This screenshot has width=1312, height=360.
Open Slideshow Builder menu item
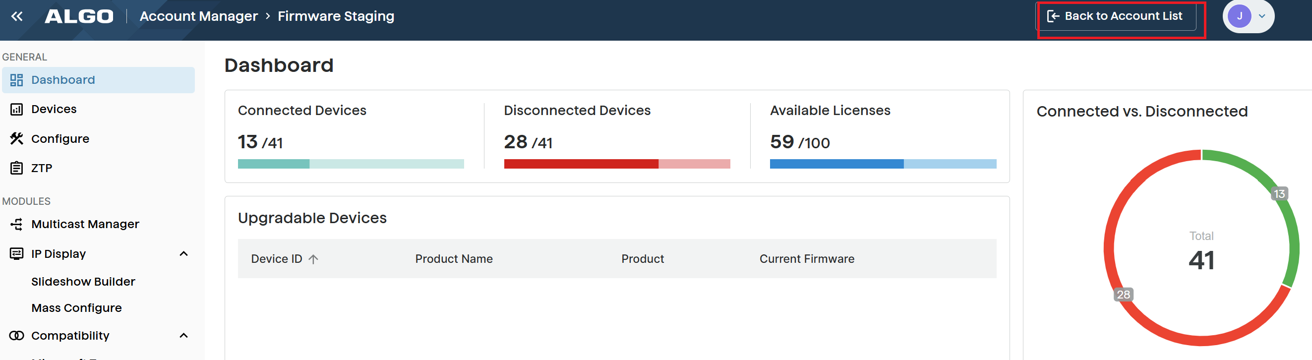(x=83, y=282)
